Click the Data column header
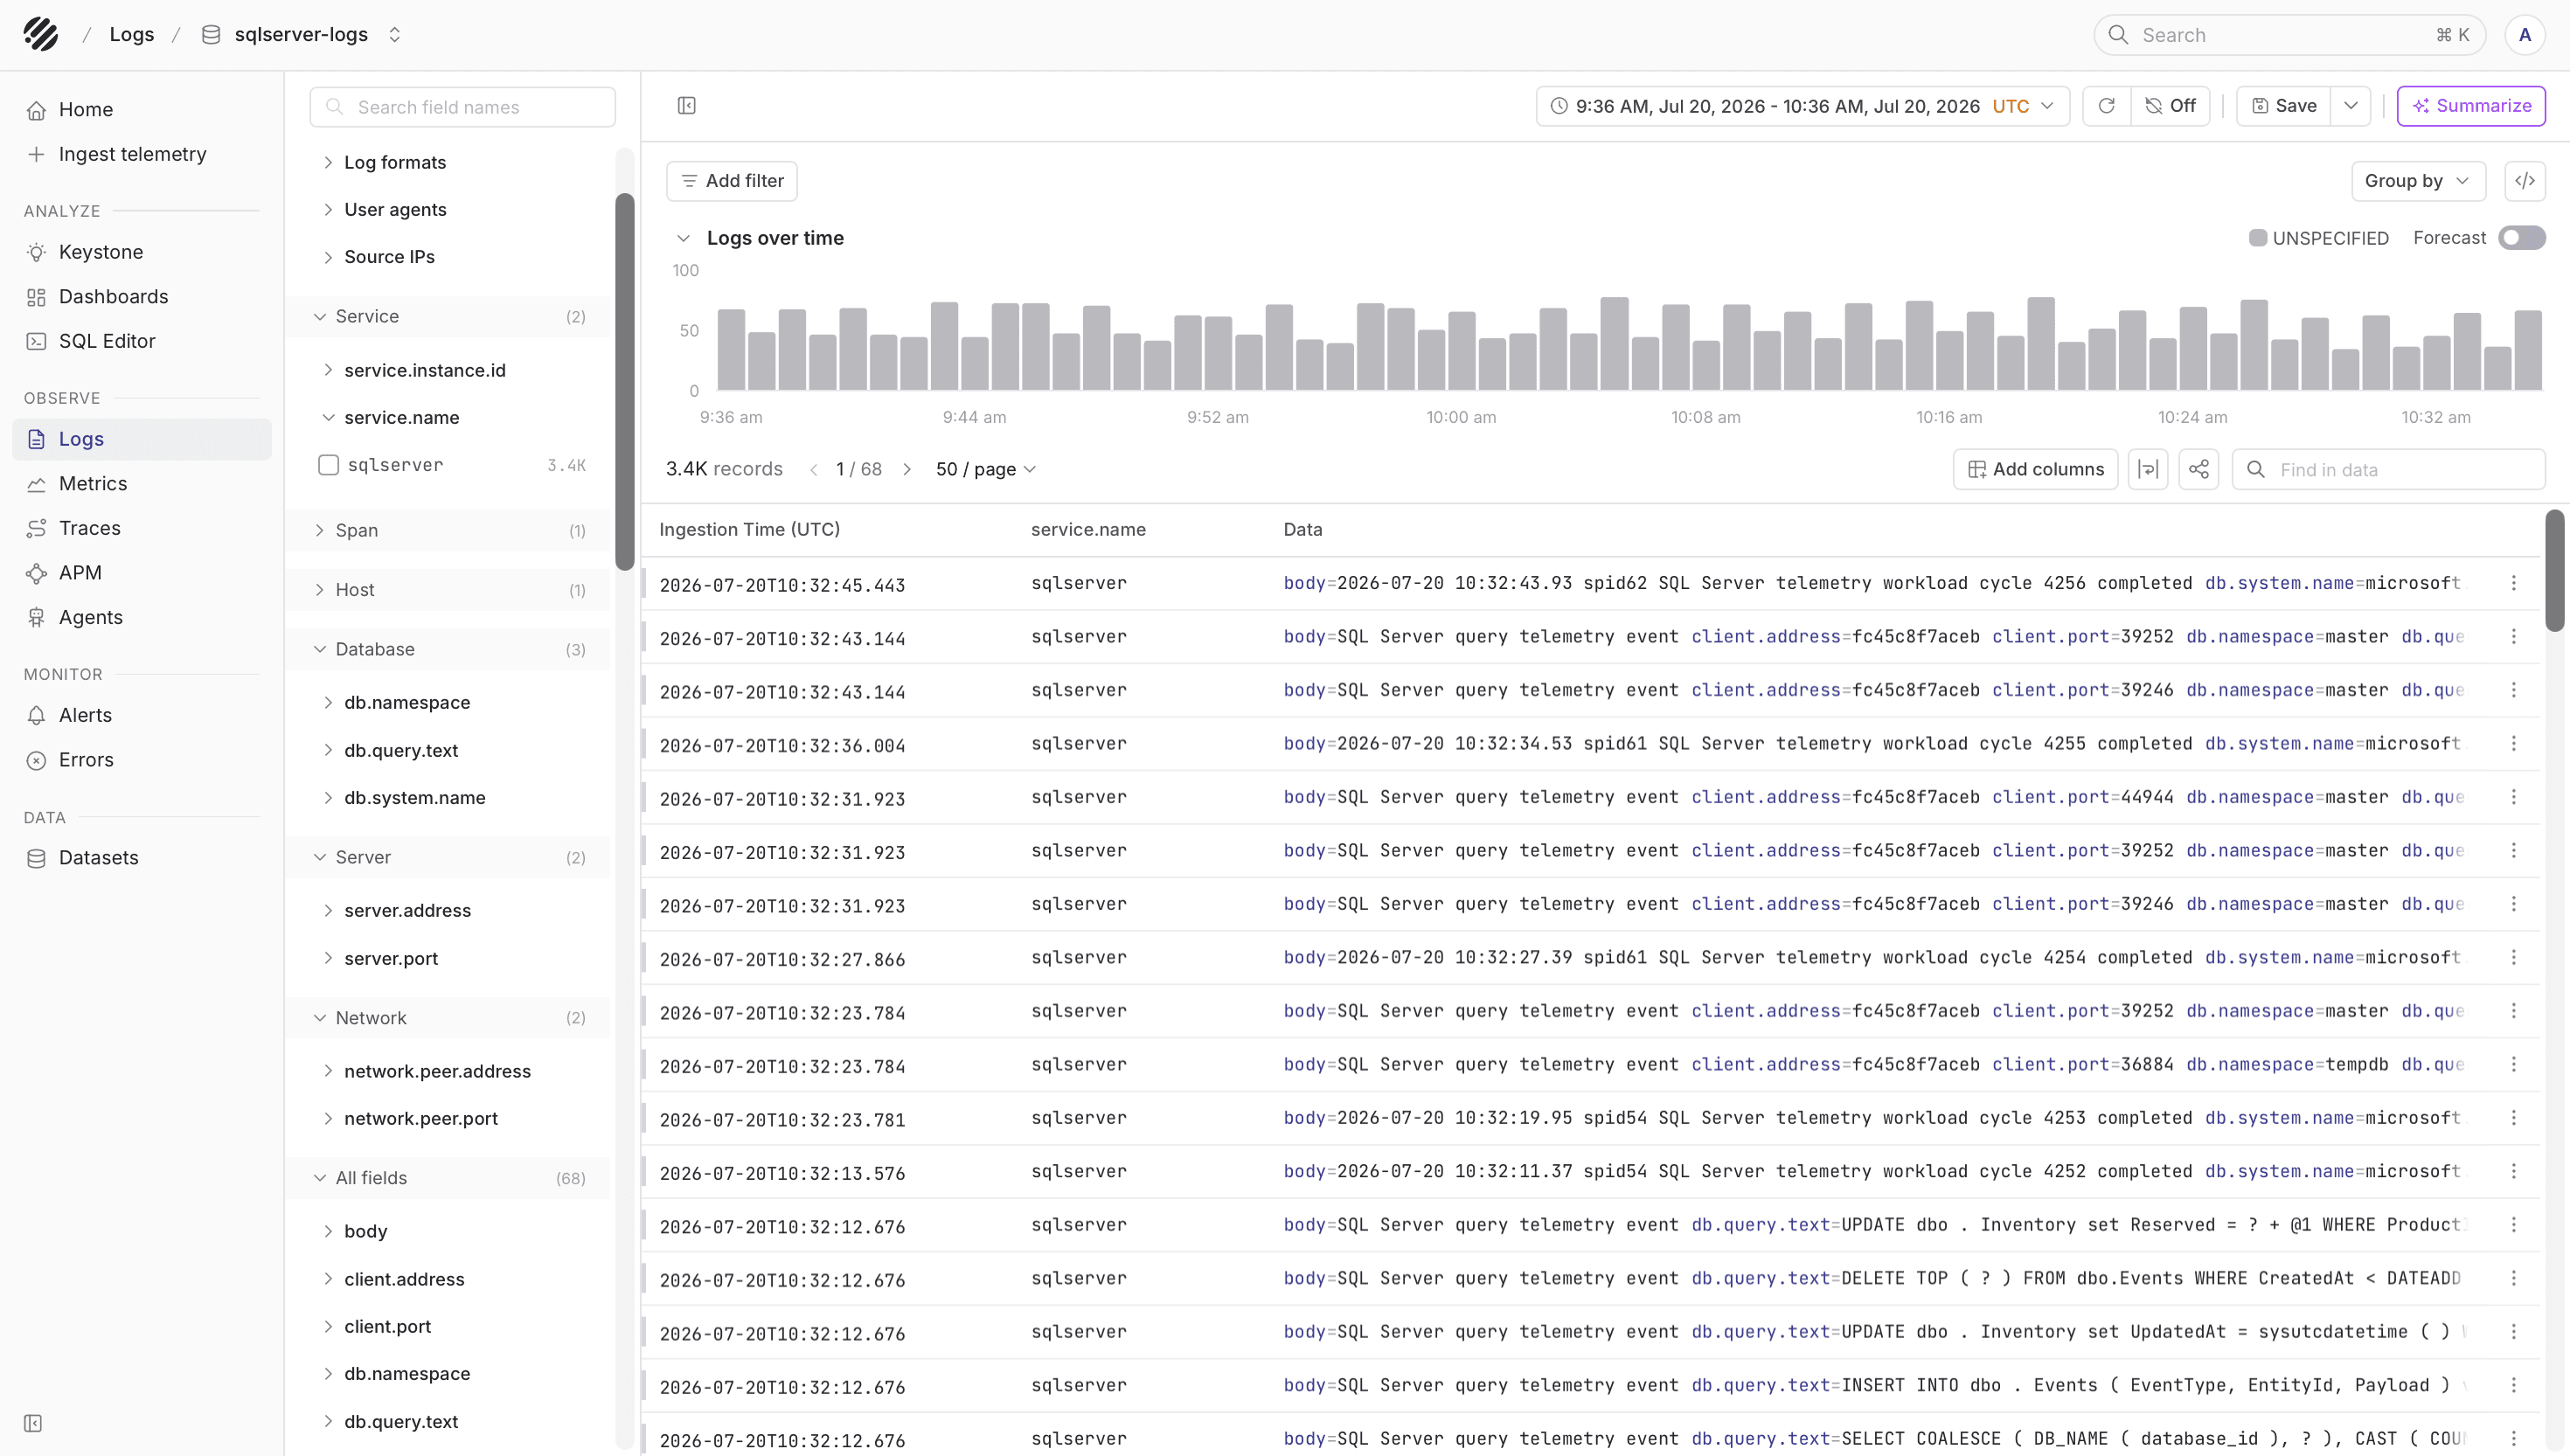Viewport: 2570px width, 1456px height. click(1303, 530)
